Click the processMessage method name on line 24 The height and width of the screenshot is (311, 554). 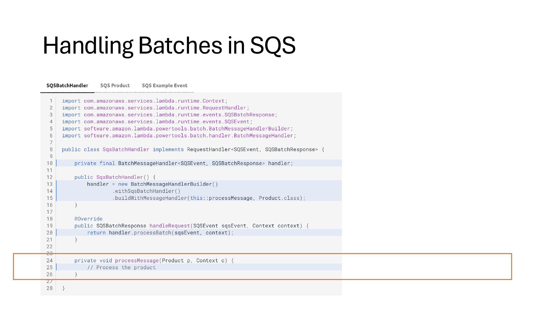pos(137,261)
